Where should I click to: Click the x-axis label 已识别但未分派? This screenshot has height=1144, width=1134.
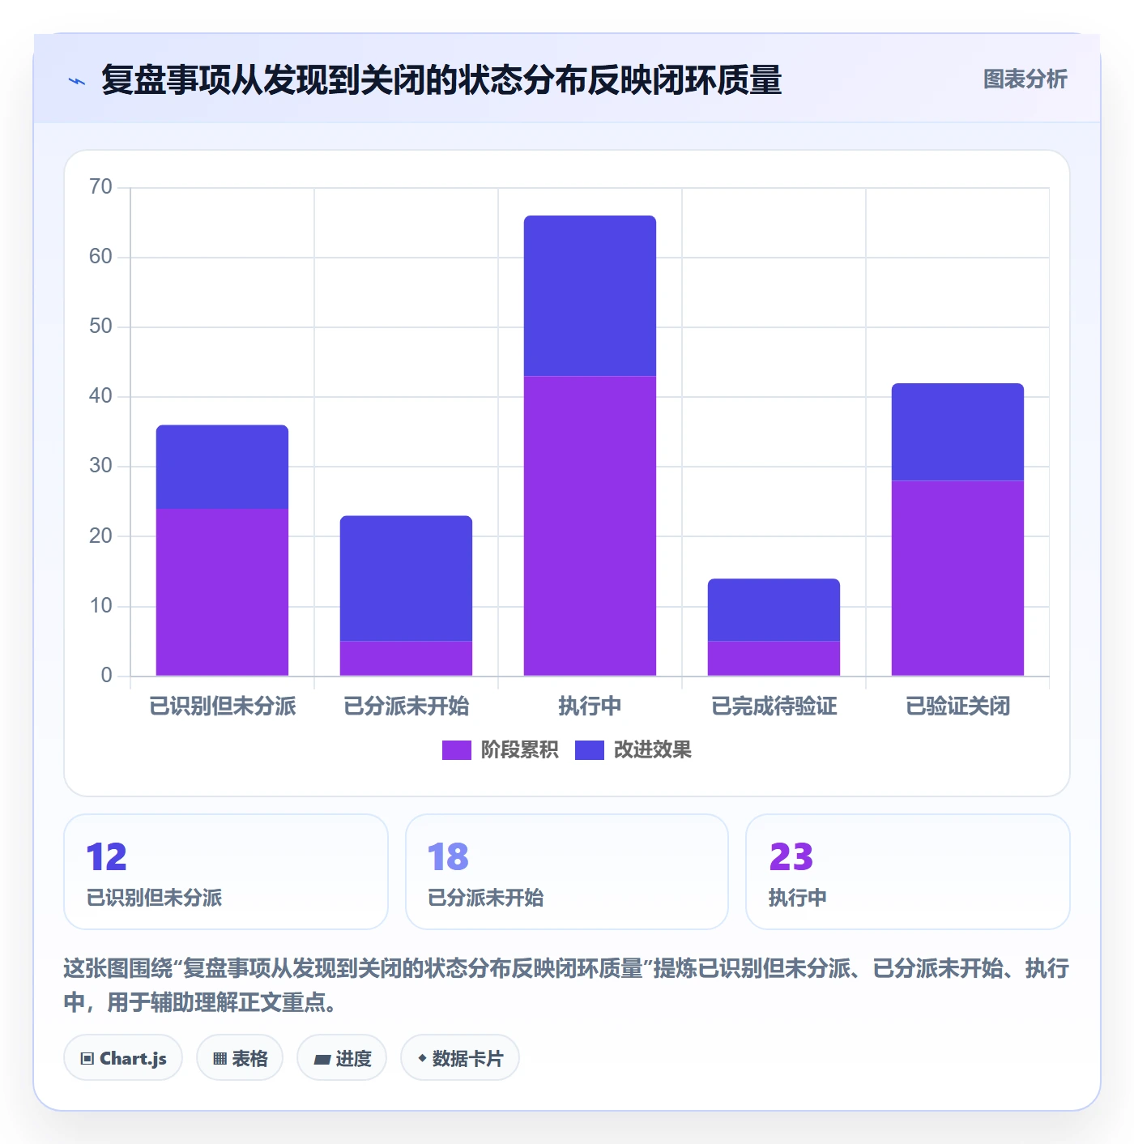click(x=222, y=706)
